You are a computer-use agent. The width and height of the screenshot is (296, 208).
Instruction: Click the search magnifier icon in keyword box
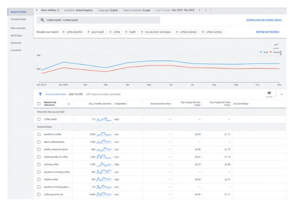pyautogui.click(x=42, y=20)
